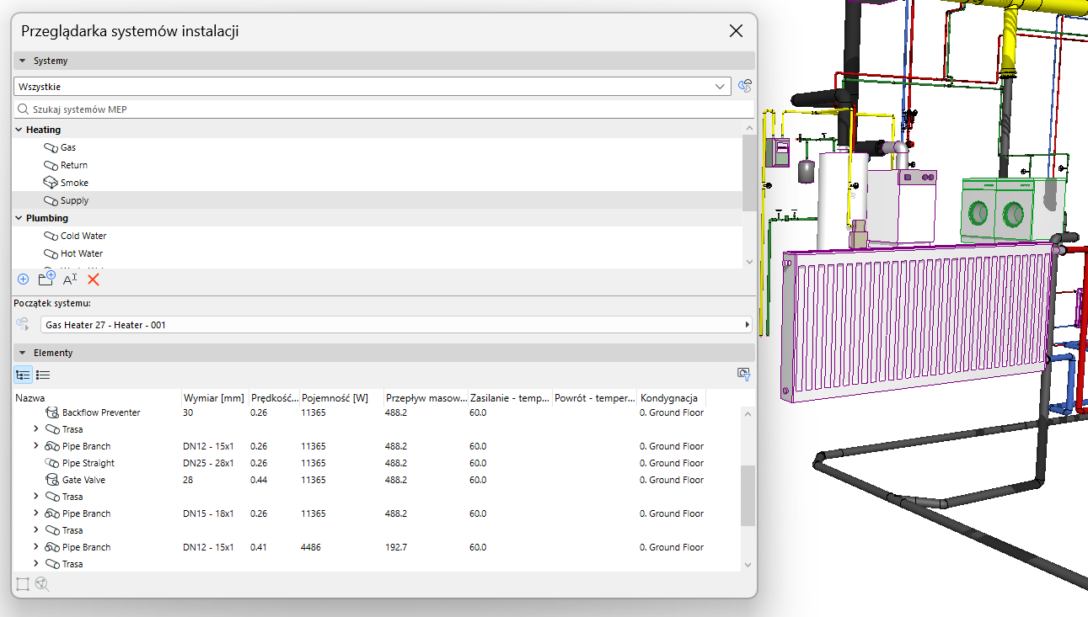Select the Smoke heating system
The height and width of the screenshot is (617, 1088).
click(x=377, y=183)
